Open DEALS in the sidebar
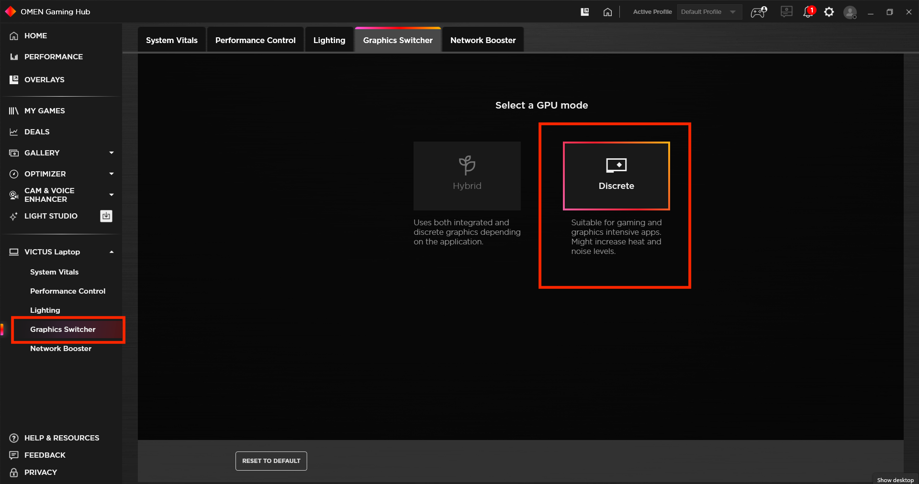 (x=37, y=132)
